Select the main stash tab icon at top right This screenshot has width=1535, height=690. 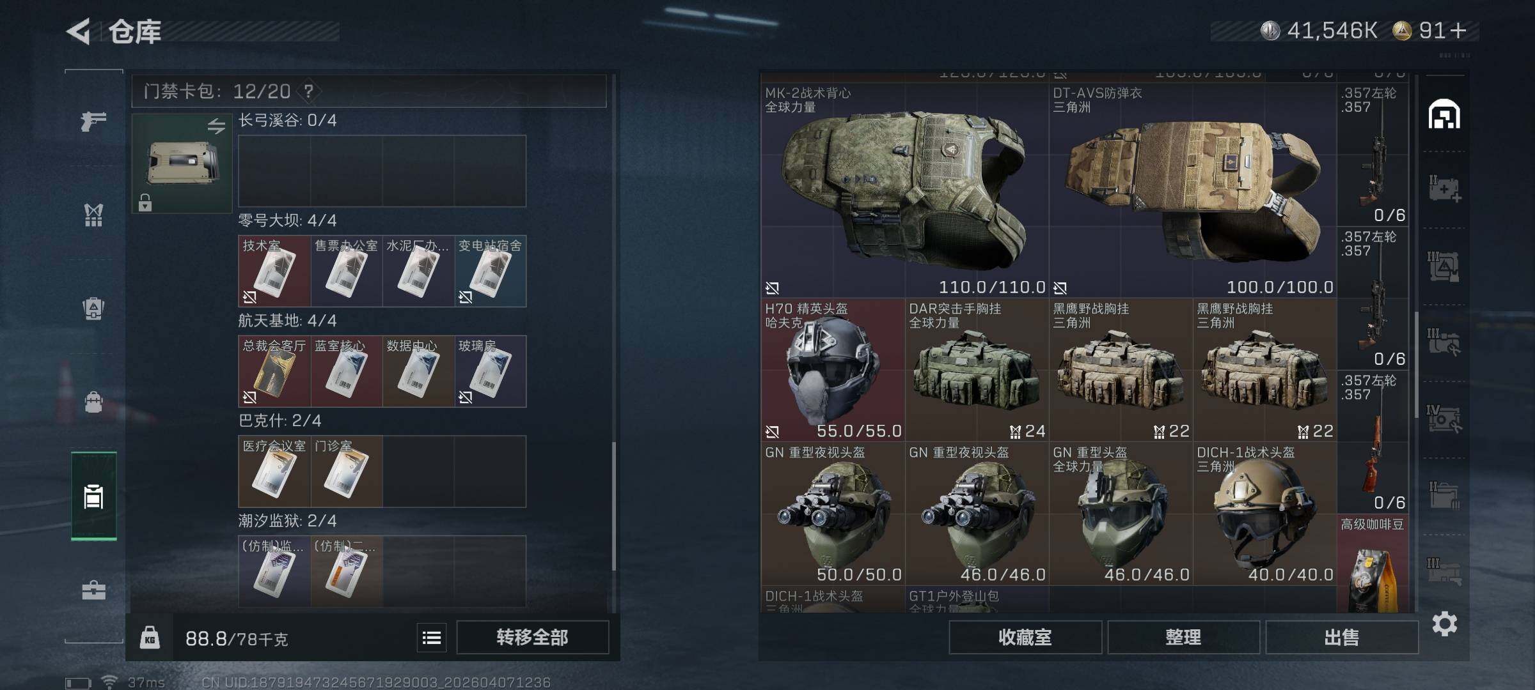pos(1445,114)
